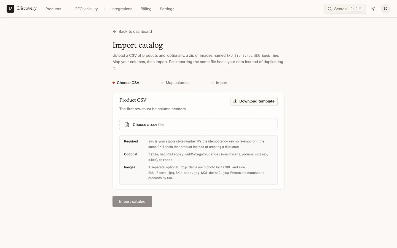Image resolution: width=397 pixels, height=248 pixels.
Task: Select the Map columns step
Action: (x=175, y=83)
